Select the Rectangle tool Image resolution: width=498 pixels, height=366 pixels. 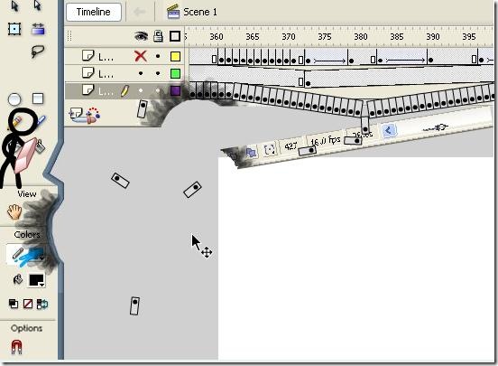click(38, 99)
